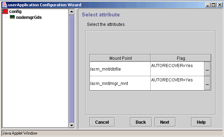The image size is (224, 137).
Task: Open flag editor for /acm_mnt/mgr_mnt row
Action: coord(207,83)
